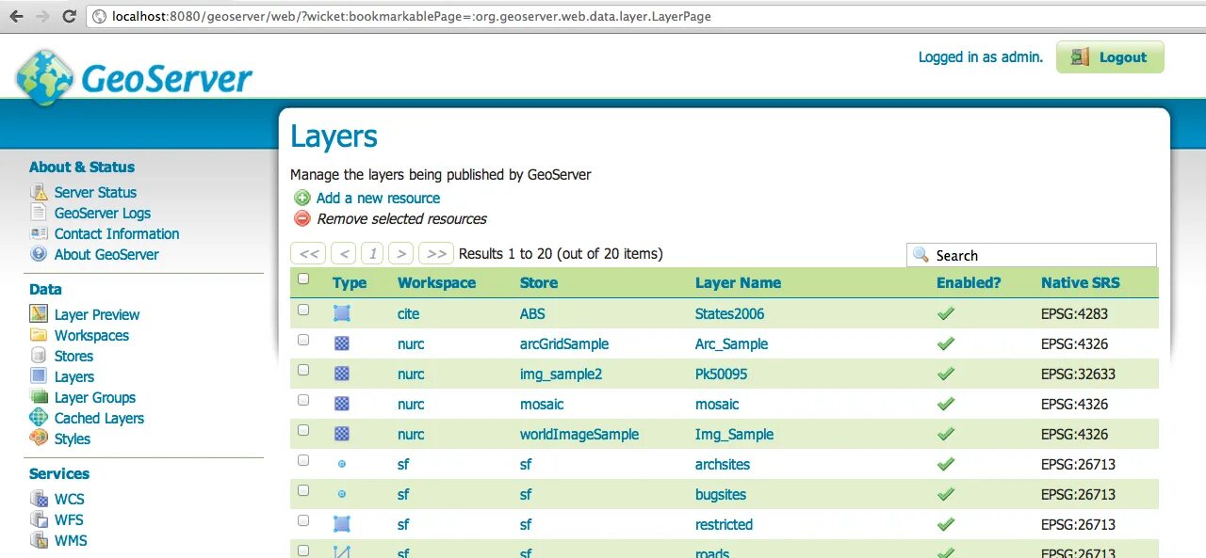Viewport: 1206px width, 558px height.
Task: Click the WMS service icon
Action: tap(39, 540)
